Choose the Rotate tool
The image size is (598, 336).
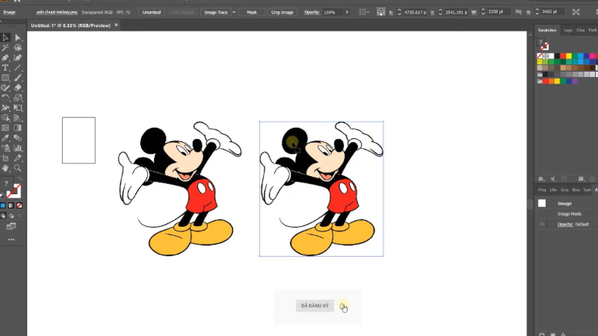point(5,98)
